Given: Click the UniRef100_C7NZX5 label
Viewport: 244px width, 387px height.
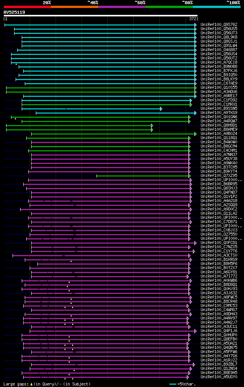Looking at the screenshot, I should click(x=219, y=247).
